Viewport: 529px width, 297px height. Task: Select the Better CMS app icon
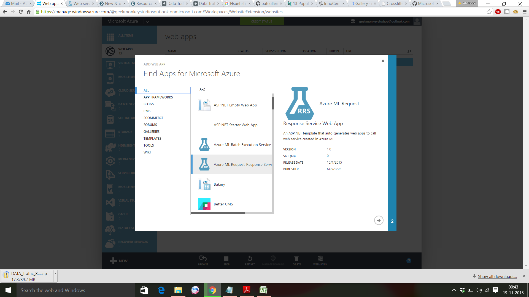[x=204, y=204]
